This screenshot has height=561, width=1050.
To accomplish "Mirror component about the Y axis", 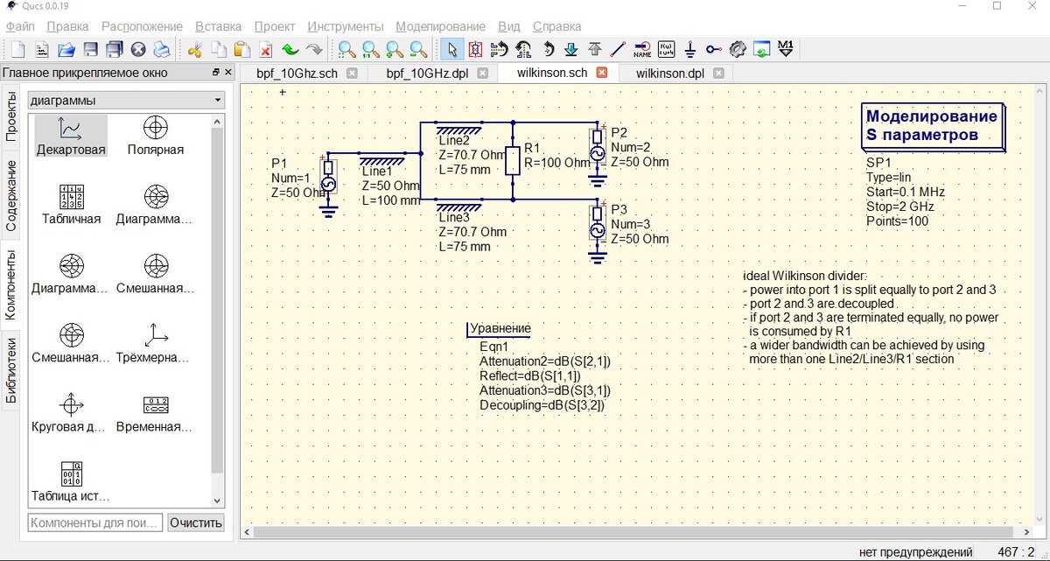I will (x=523, y=49).
